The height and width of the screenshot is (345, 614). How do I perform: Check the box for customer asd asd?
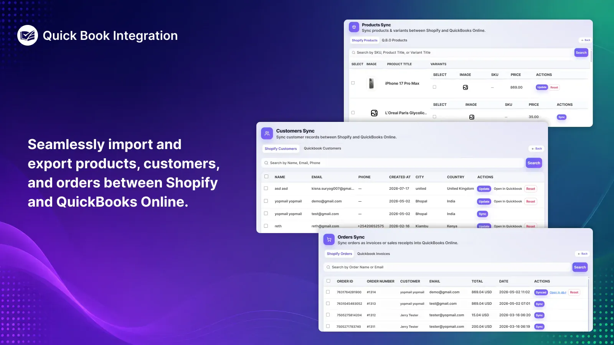(266, 188)
